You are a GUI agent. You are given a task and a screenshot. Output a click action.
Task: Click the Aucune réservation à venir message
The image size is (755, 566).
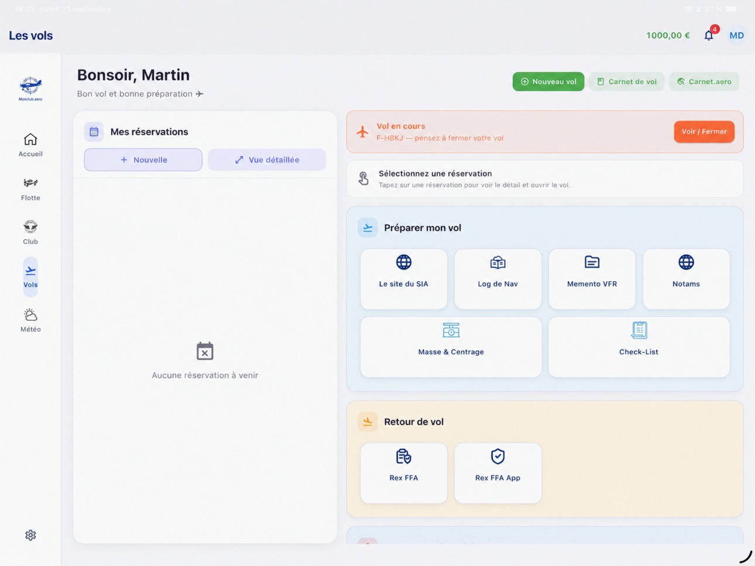205,375
